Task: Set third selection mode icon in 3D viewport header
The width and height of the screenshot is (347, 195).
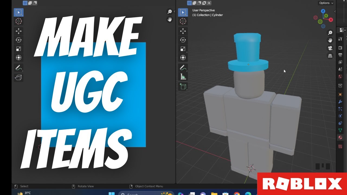Action: tap(199, 3)
